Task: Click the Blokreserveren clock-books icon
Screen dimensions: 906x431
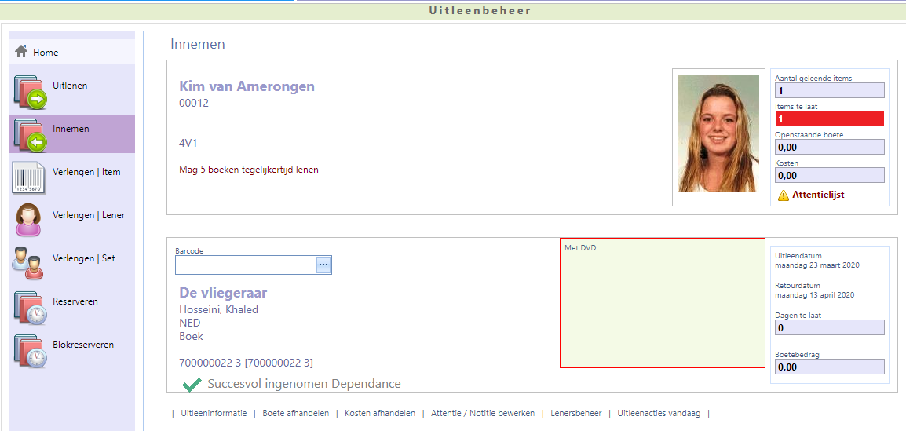Action: coord(30,351)
